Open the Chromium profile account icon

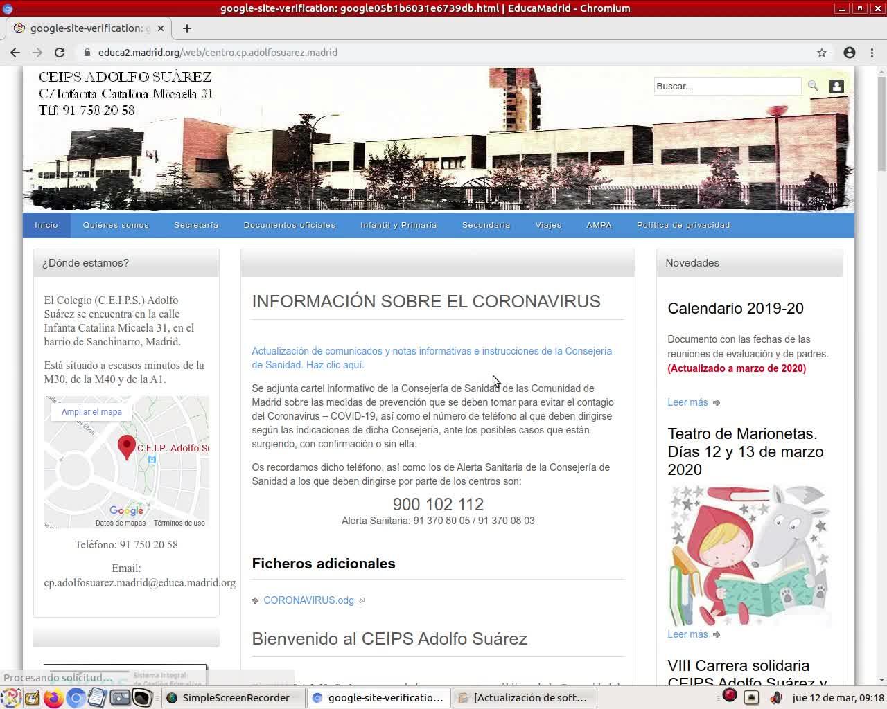point(850,53)
